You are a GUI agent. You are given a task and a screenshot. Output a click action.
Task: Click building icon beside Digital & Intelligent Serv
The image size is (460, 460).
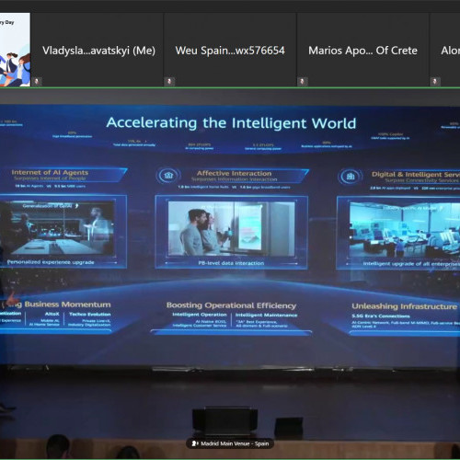pyautogui.click(x=351, y=177)
